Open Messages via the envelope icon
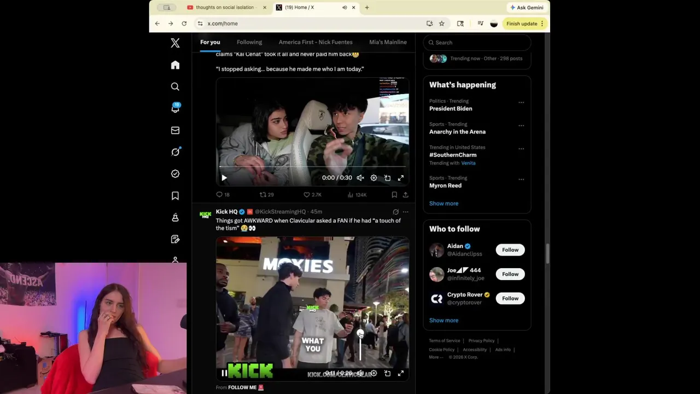The height and width of the screenshot is (394, 700). coord(175,130)
